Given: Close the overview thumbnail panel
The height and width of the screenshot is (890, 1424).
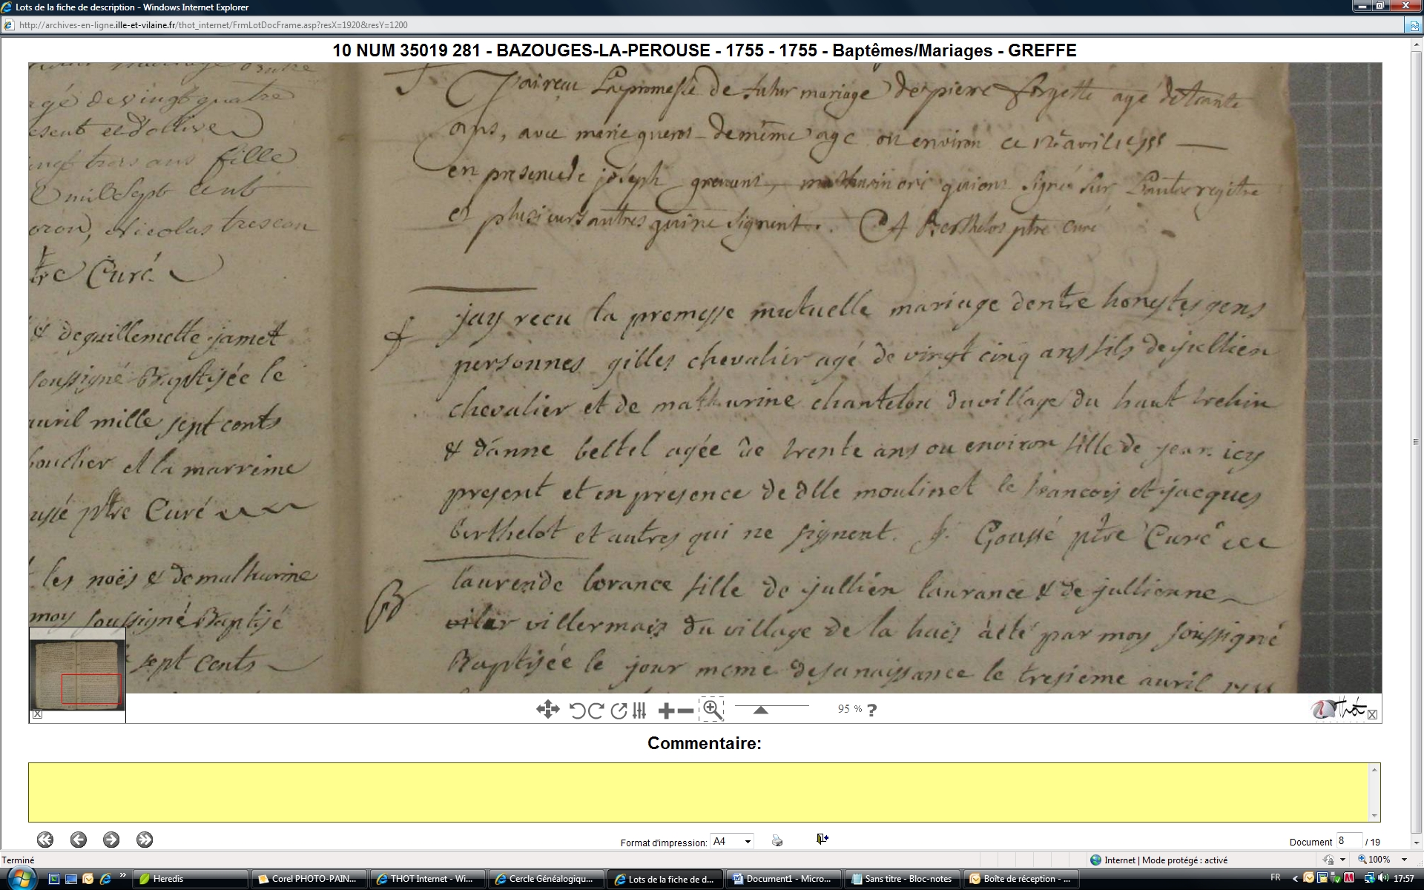Looking at the screenshot, I should coord(37,715).
